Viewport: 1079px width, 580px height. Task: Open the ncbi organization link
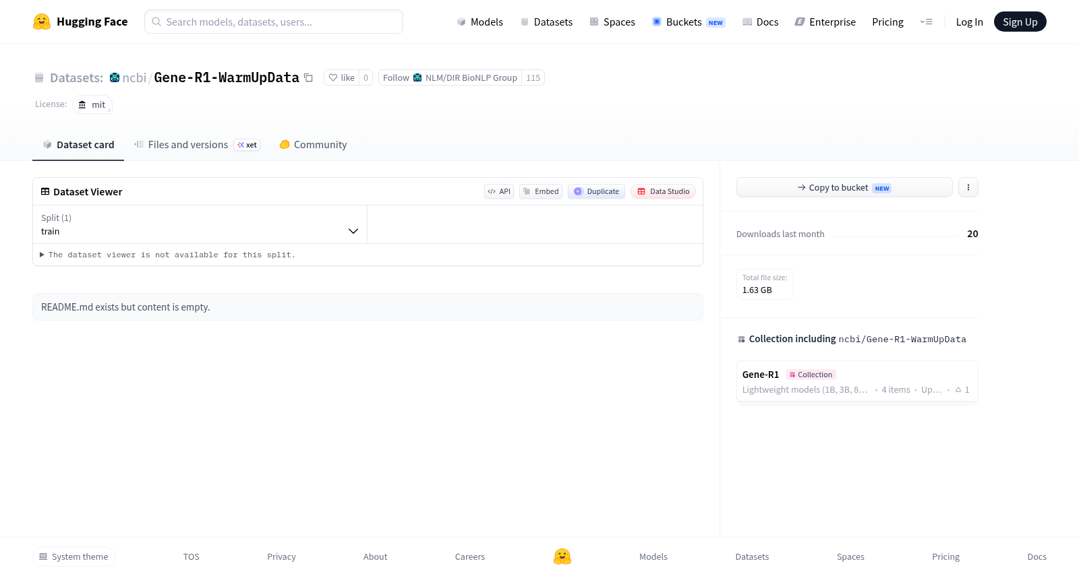pos(134,77)
